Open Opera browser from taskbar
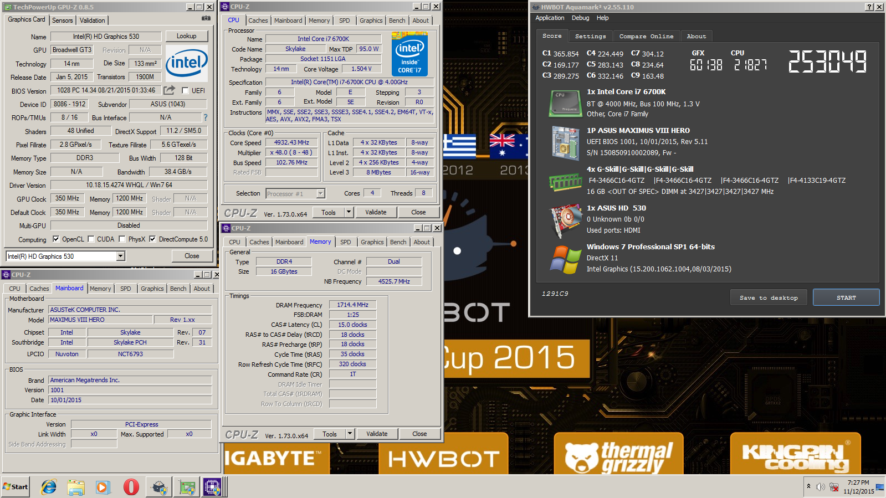886x498 pixels. (x=131, y=487)
